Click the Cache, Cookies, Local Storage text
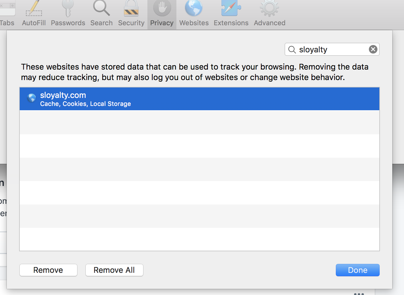 pyautogui.click(x=85, y=104)
